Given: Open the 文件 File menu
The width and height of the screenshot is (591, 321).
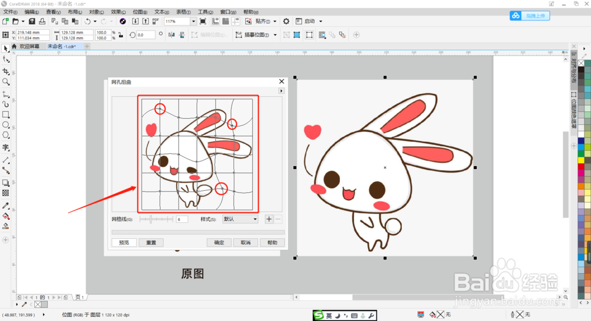Looking at the screenshot, I should [10, 12].
